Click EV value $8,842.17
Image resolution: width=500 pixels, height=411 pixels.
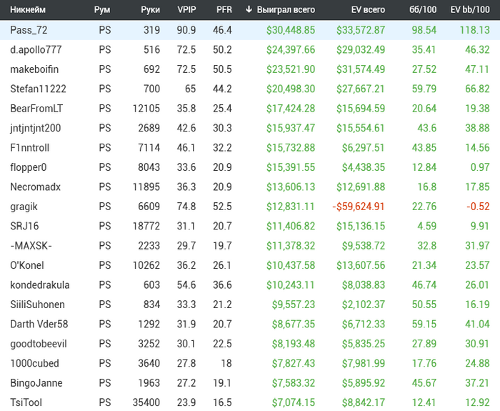click(363, 402)
